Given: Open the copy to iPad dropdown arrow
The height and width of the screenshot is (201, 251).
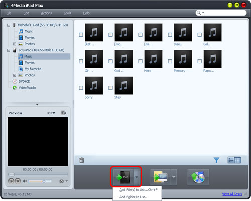Looking at the screenshot, I should 137,177.
